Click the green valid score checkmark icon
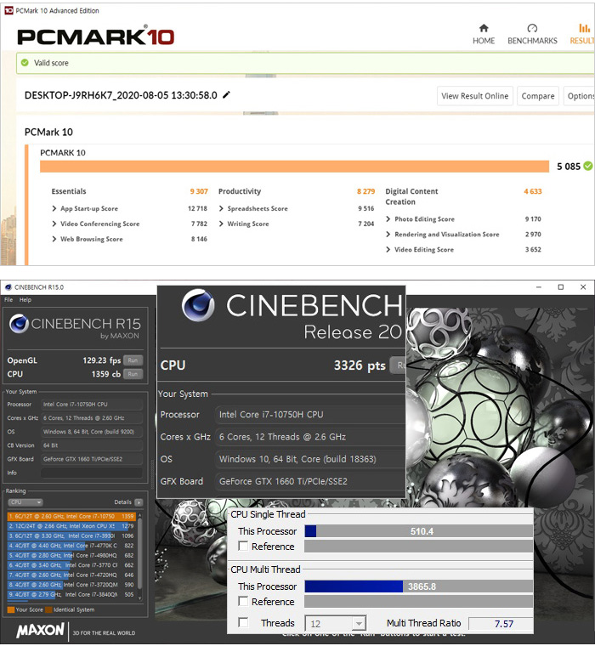The width and height of the screenshot is (595, 646). pos(27,63)
